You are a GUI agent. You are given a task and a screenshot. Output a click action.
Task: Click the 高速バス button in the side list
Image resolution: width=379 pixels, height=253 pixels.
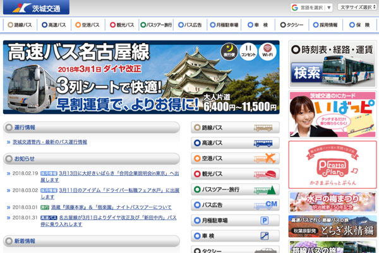pyautogui.click(x=235, y=143)
